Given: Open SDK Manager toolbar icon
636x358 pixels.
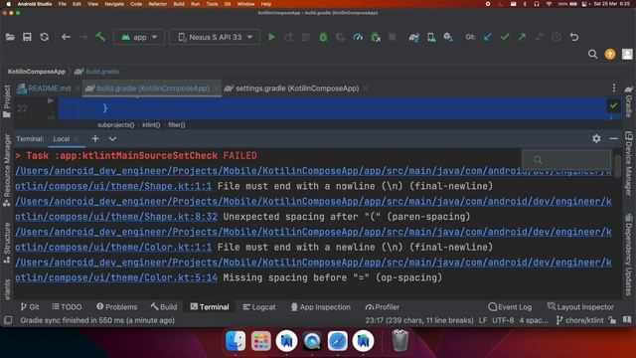Looking at the screenshot, I should pos(448,38).
